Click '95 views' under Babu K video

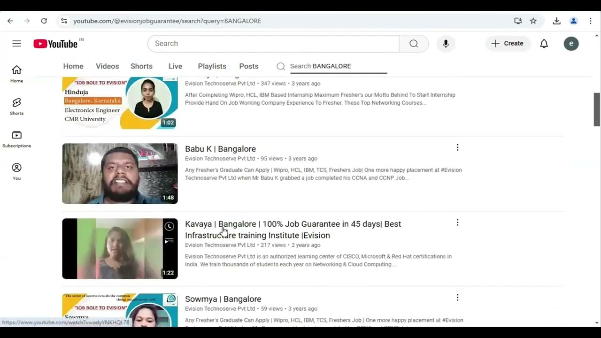(272, 159)
